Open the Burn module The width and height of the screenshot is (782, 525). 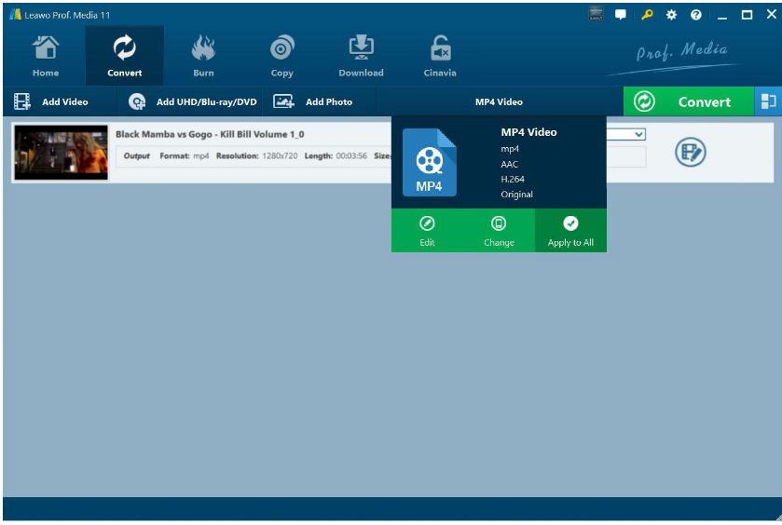click(x=203, y=56)
